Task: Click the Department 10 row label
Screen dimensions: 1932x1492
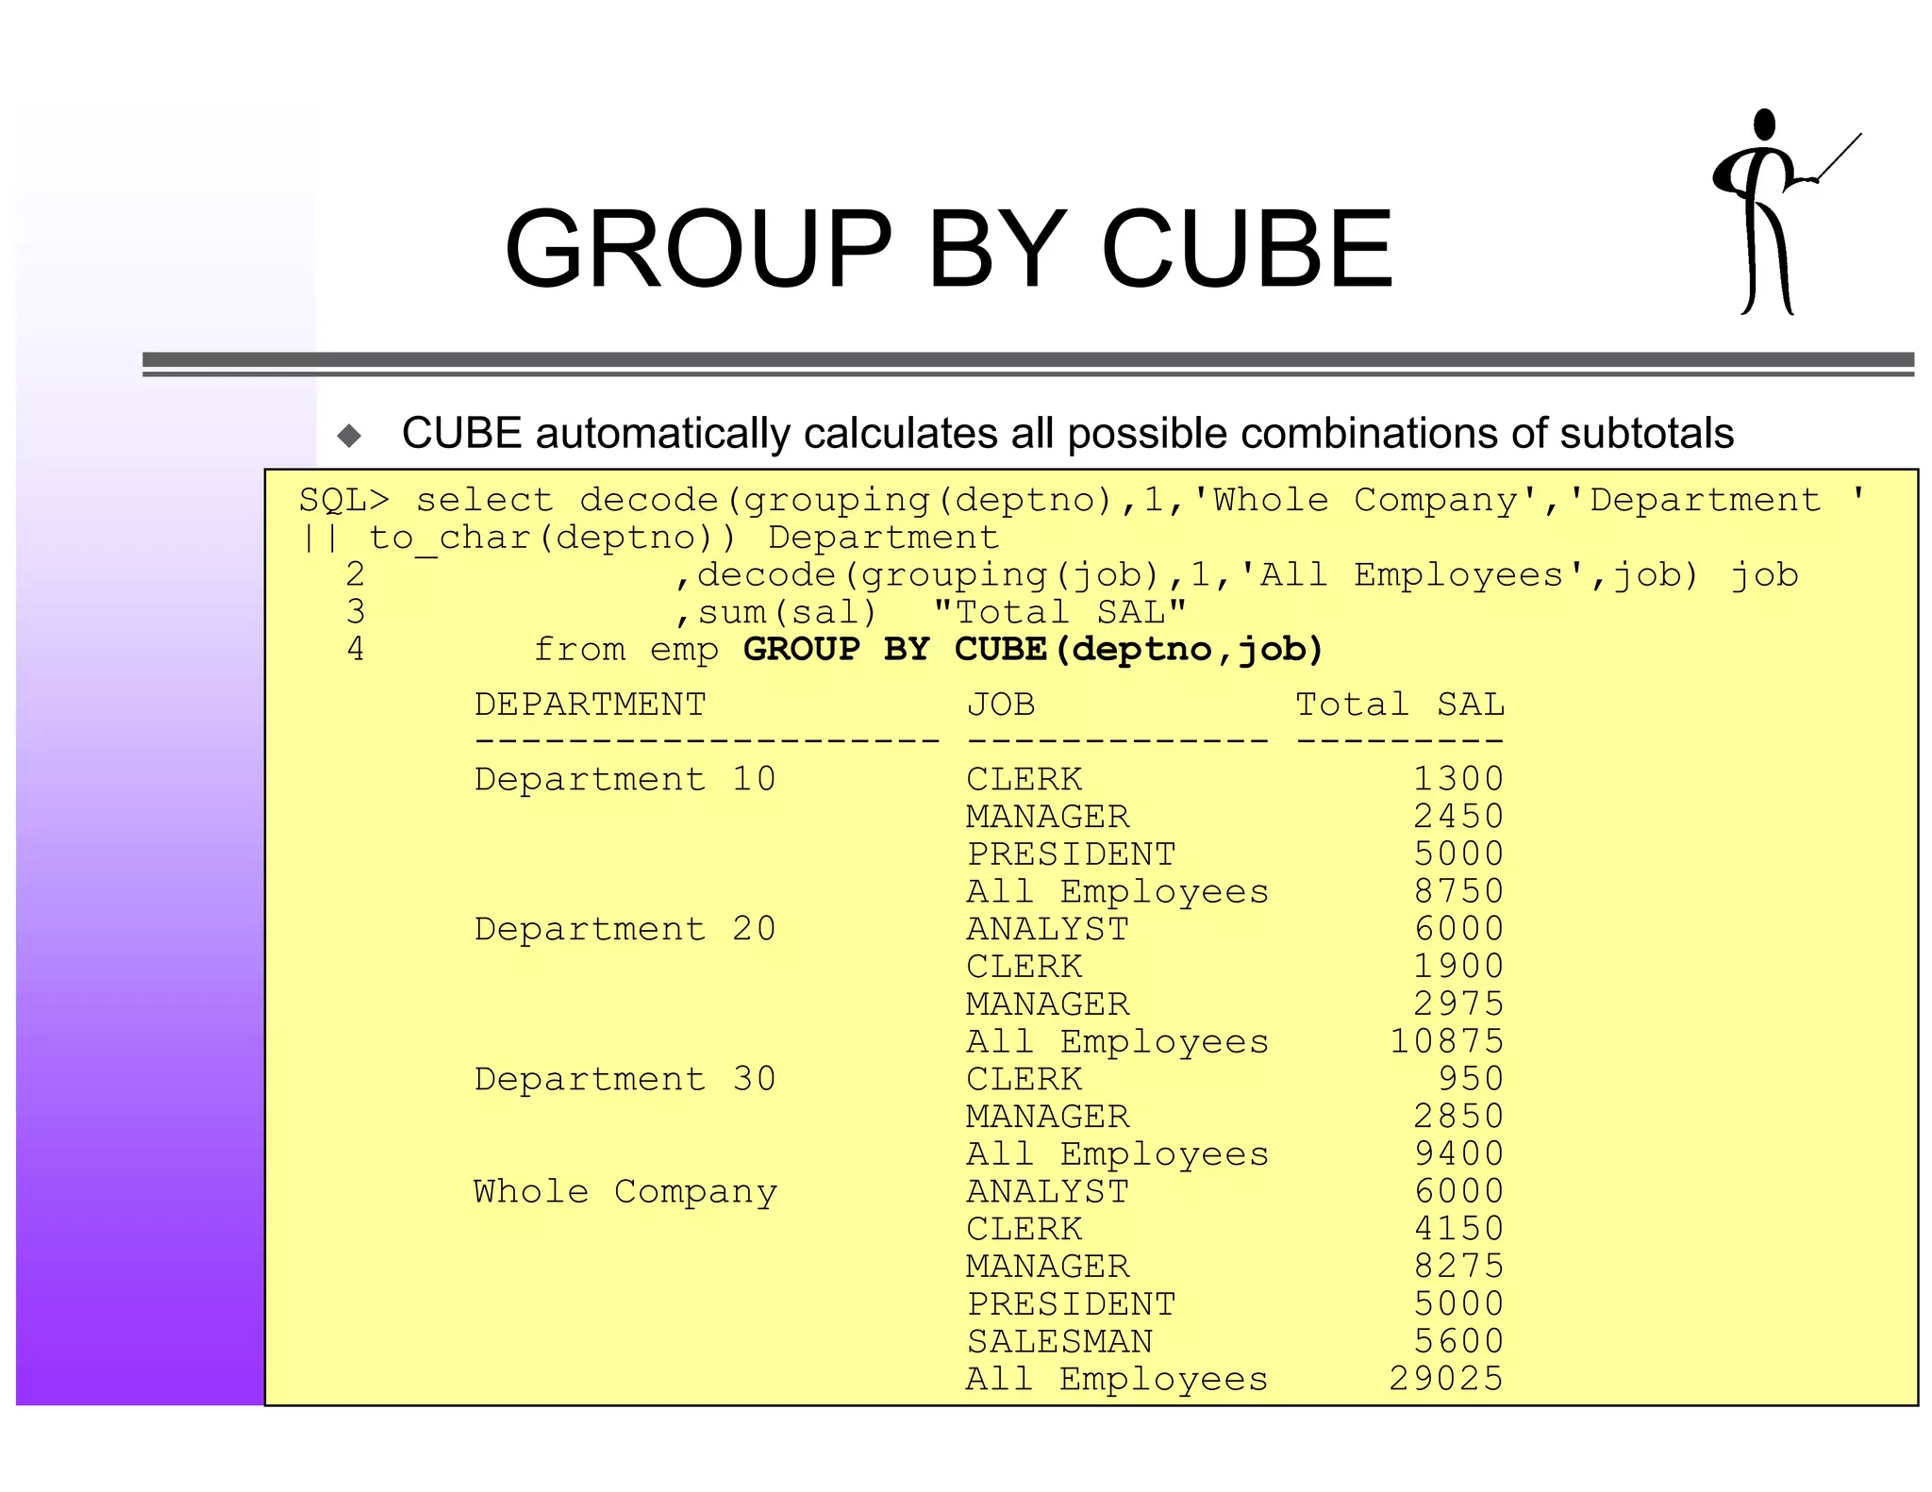Action: click(625, 779)
